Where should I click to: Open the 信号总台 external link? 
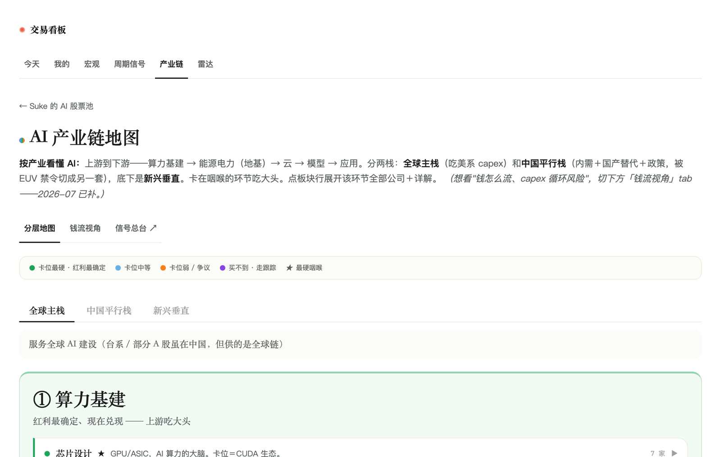click(136, 228)
